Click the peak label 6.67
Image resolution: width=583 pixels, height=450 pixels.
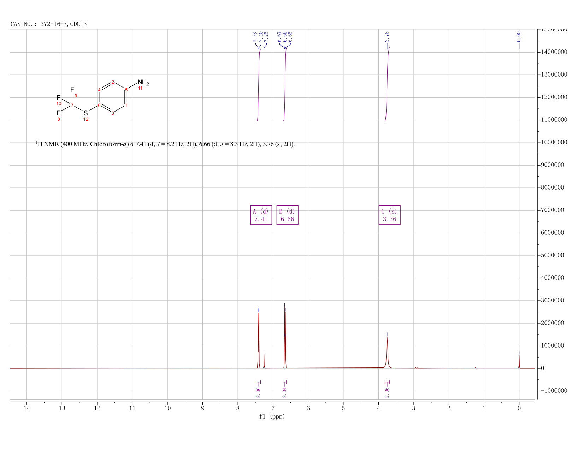pos(279,37)
